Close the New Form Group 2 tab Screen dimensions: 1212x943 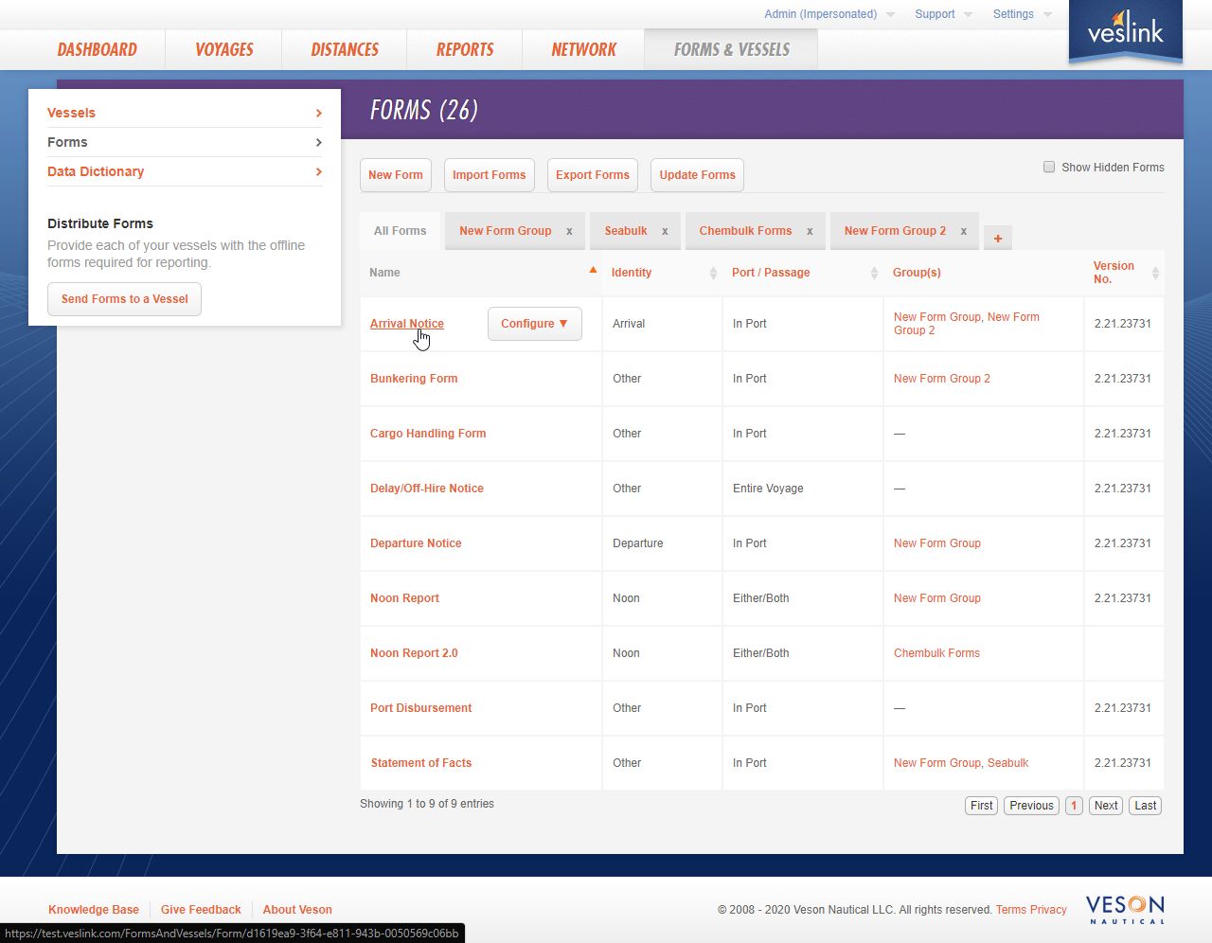pos(964,231)
